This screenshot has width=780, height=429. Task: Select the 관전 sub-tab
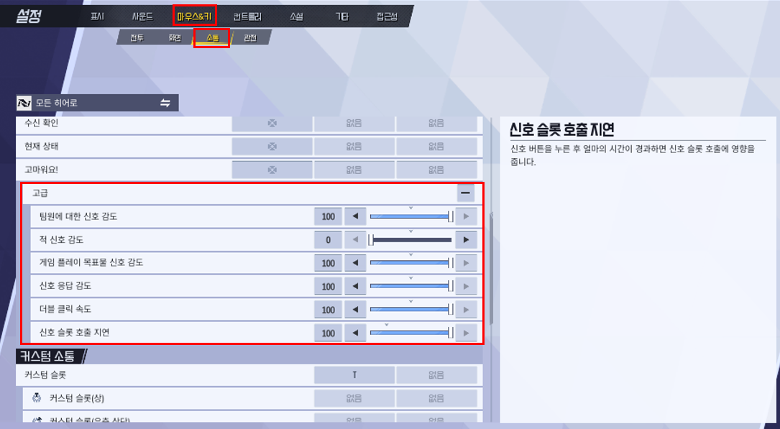[x=250, y=38]
